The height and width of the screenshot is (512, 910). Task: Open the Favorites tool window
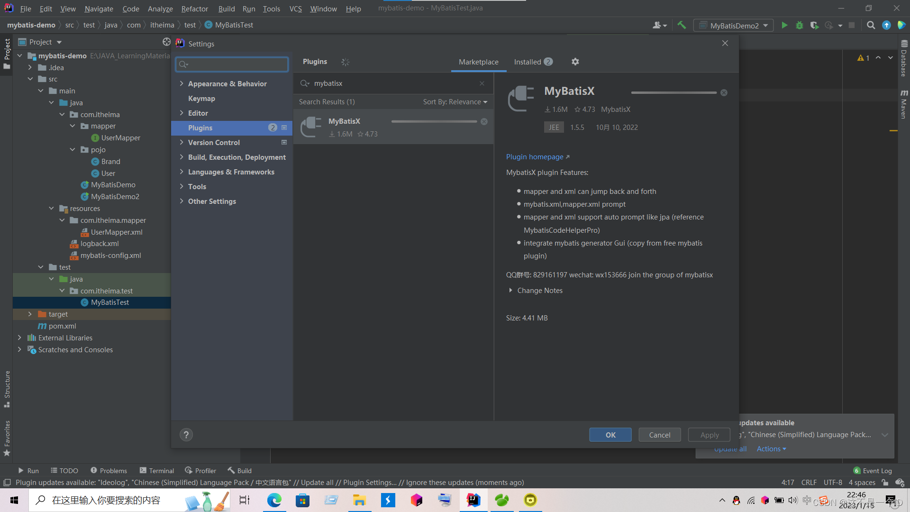coord(7,438)
